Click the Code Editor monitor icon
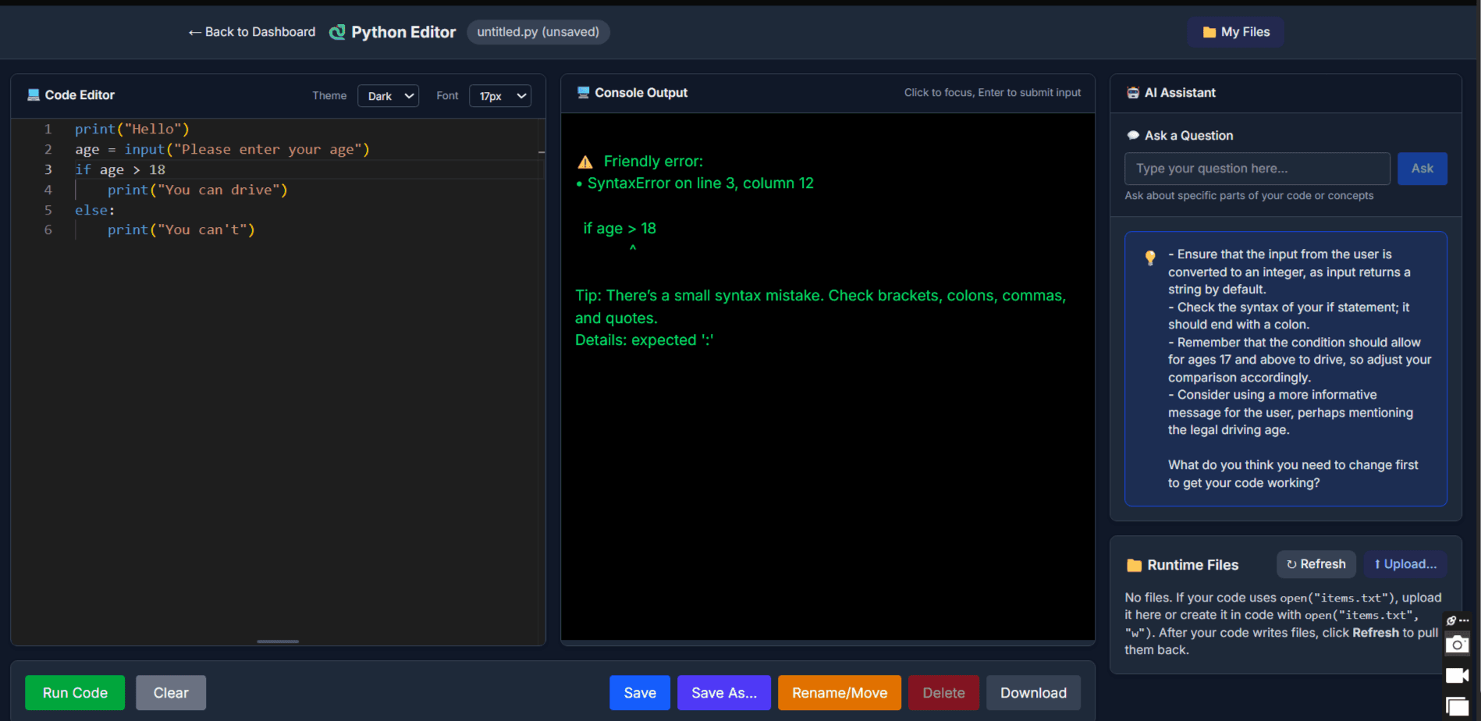Screen dimensions: 1481x721 click(33, 94)
